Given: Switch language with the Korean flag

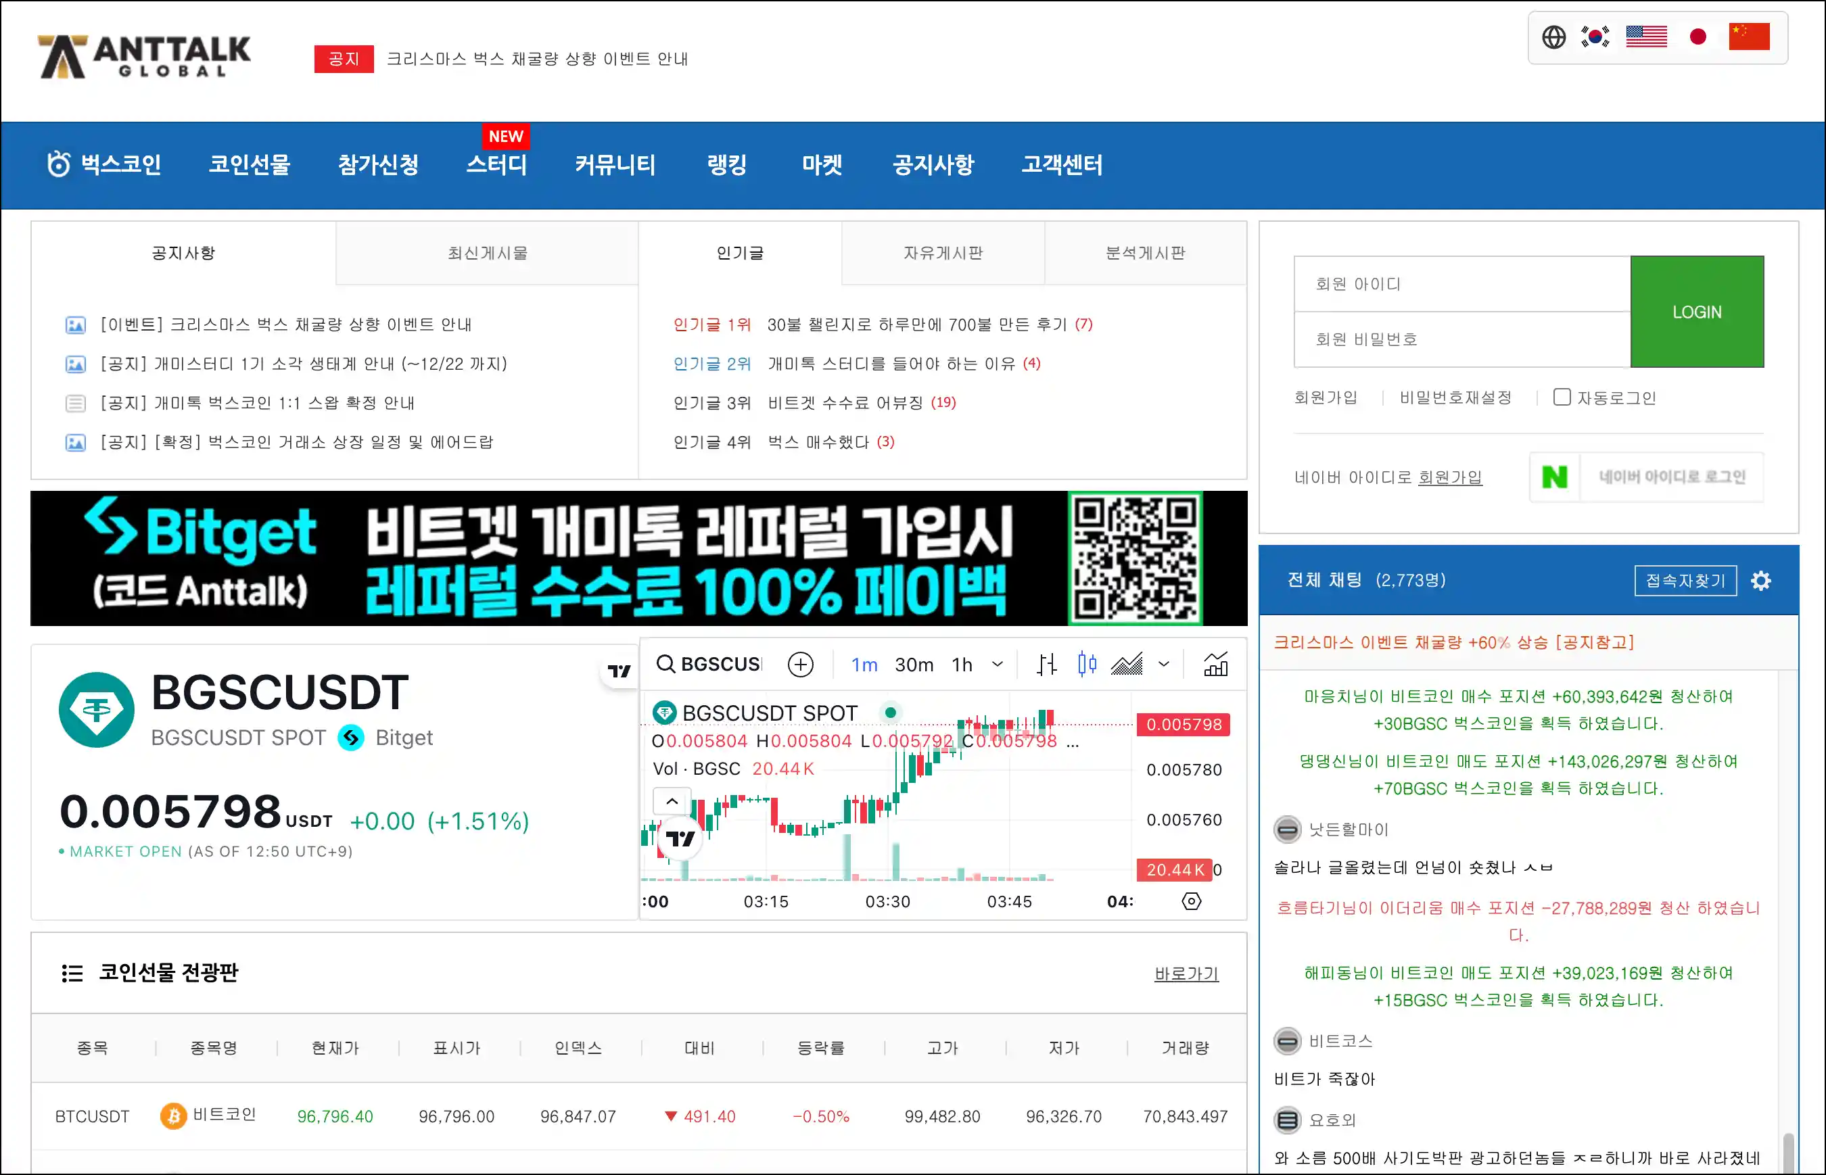Looking at the screenshot, I should pos(1595,37).
